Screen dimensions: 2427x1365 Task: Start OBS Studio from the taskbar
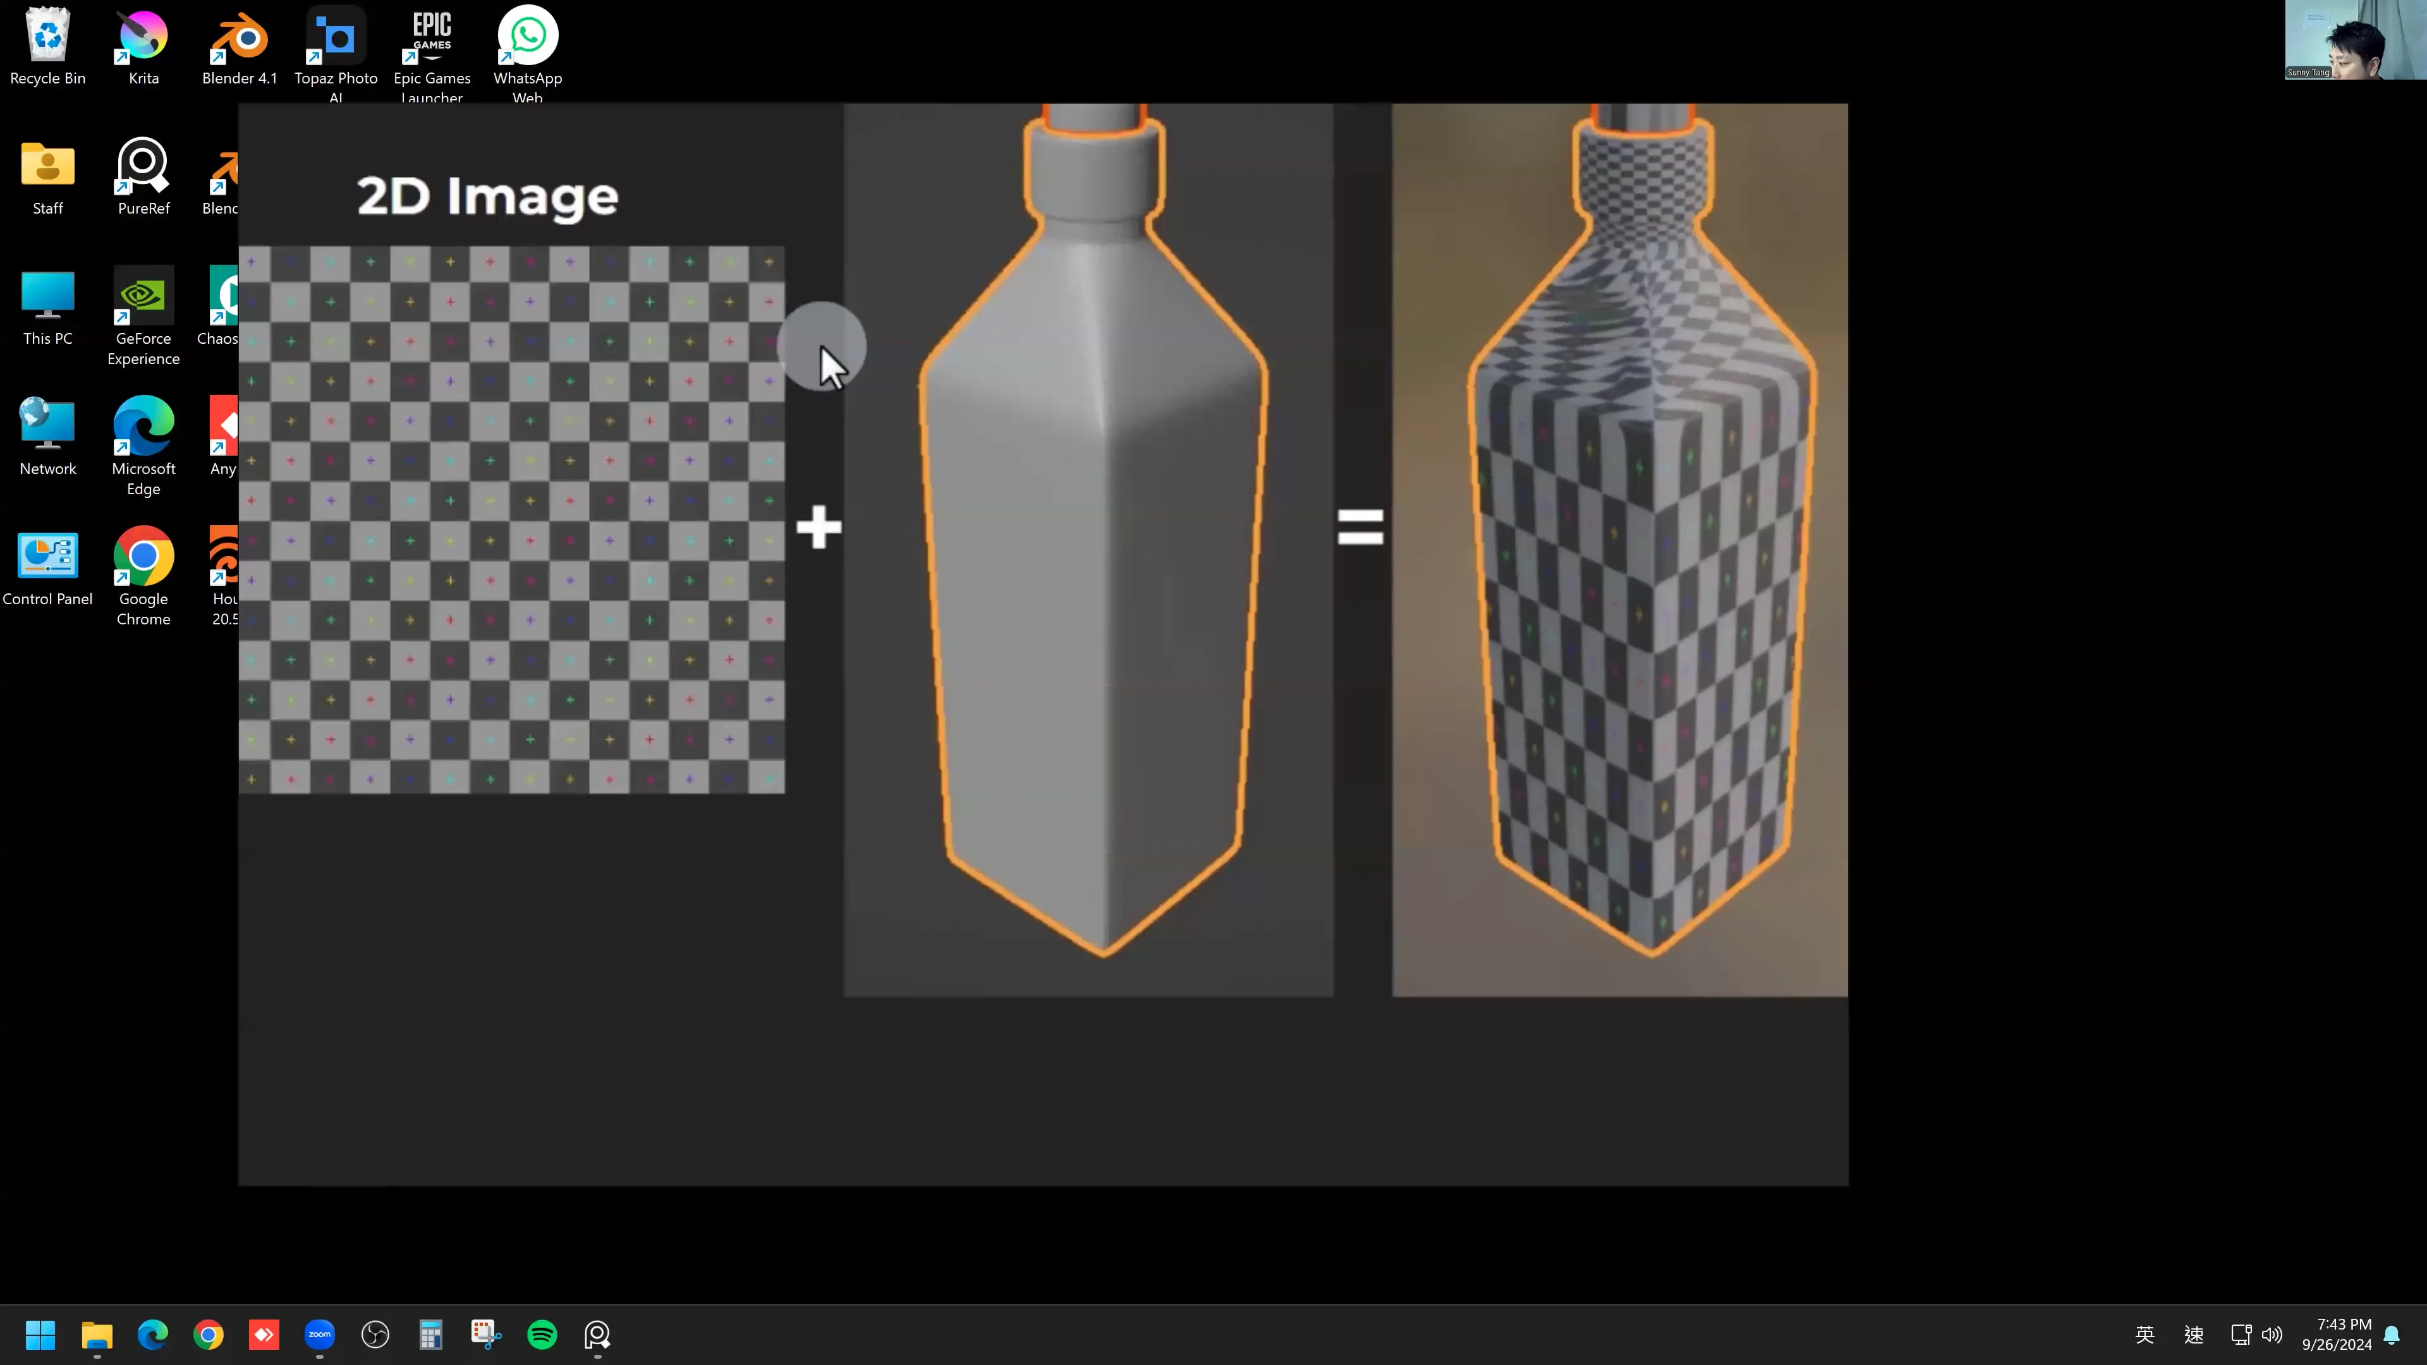tap(375, 1335)
